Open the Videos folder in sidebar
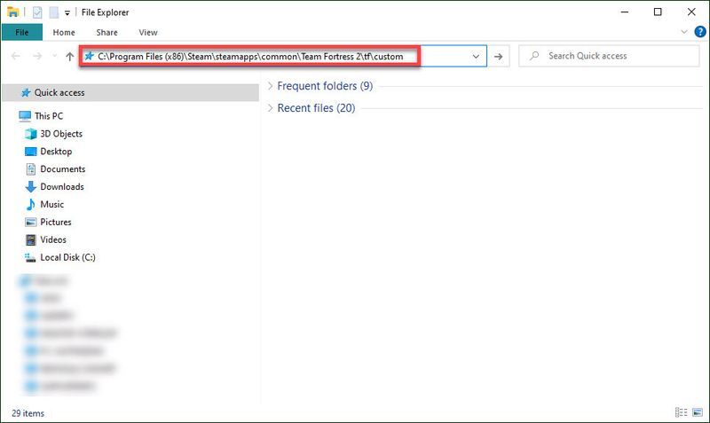 (x=53, y=239)
